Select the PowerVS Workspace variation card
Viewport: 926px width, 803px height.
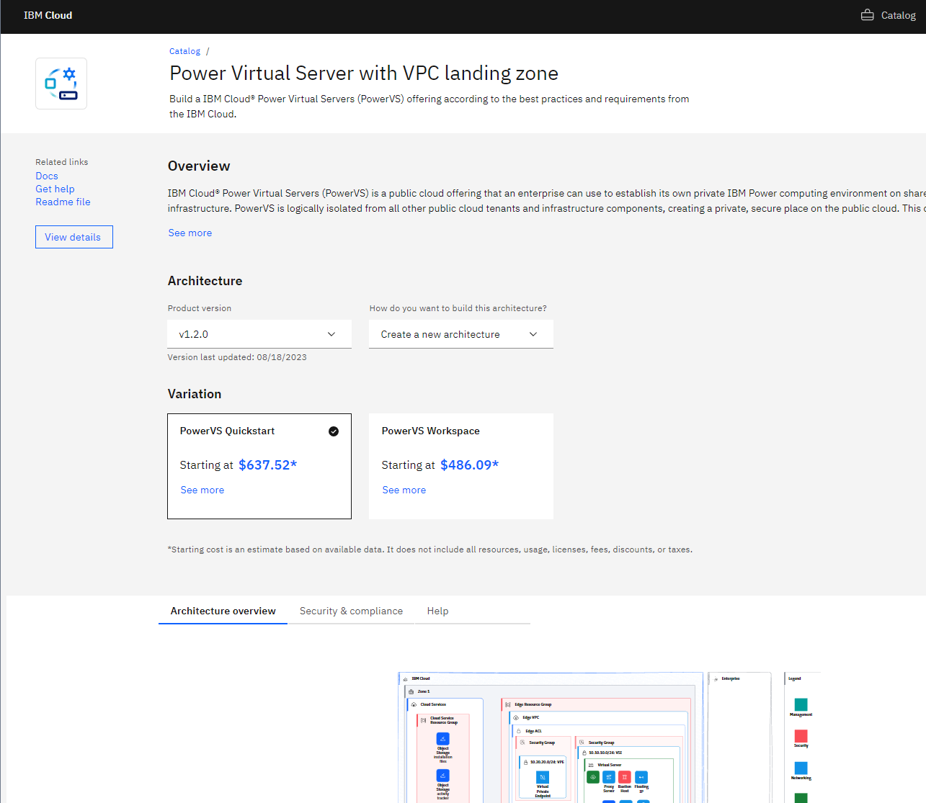(461, 466)
